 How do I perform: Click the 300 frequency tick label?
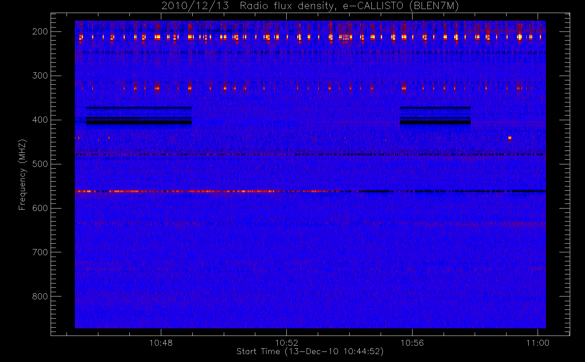click(x=40, y=76)
